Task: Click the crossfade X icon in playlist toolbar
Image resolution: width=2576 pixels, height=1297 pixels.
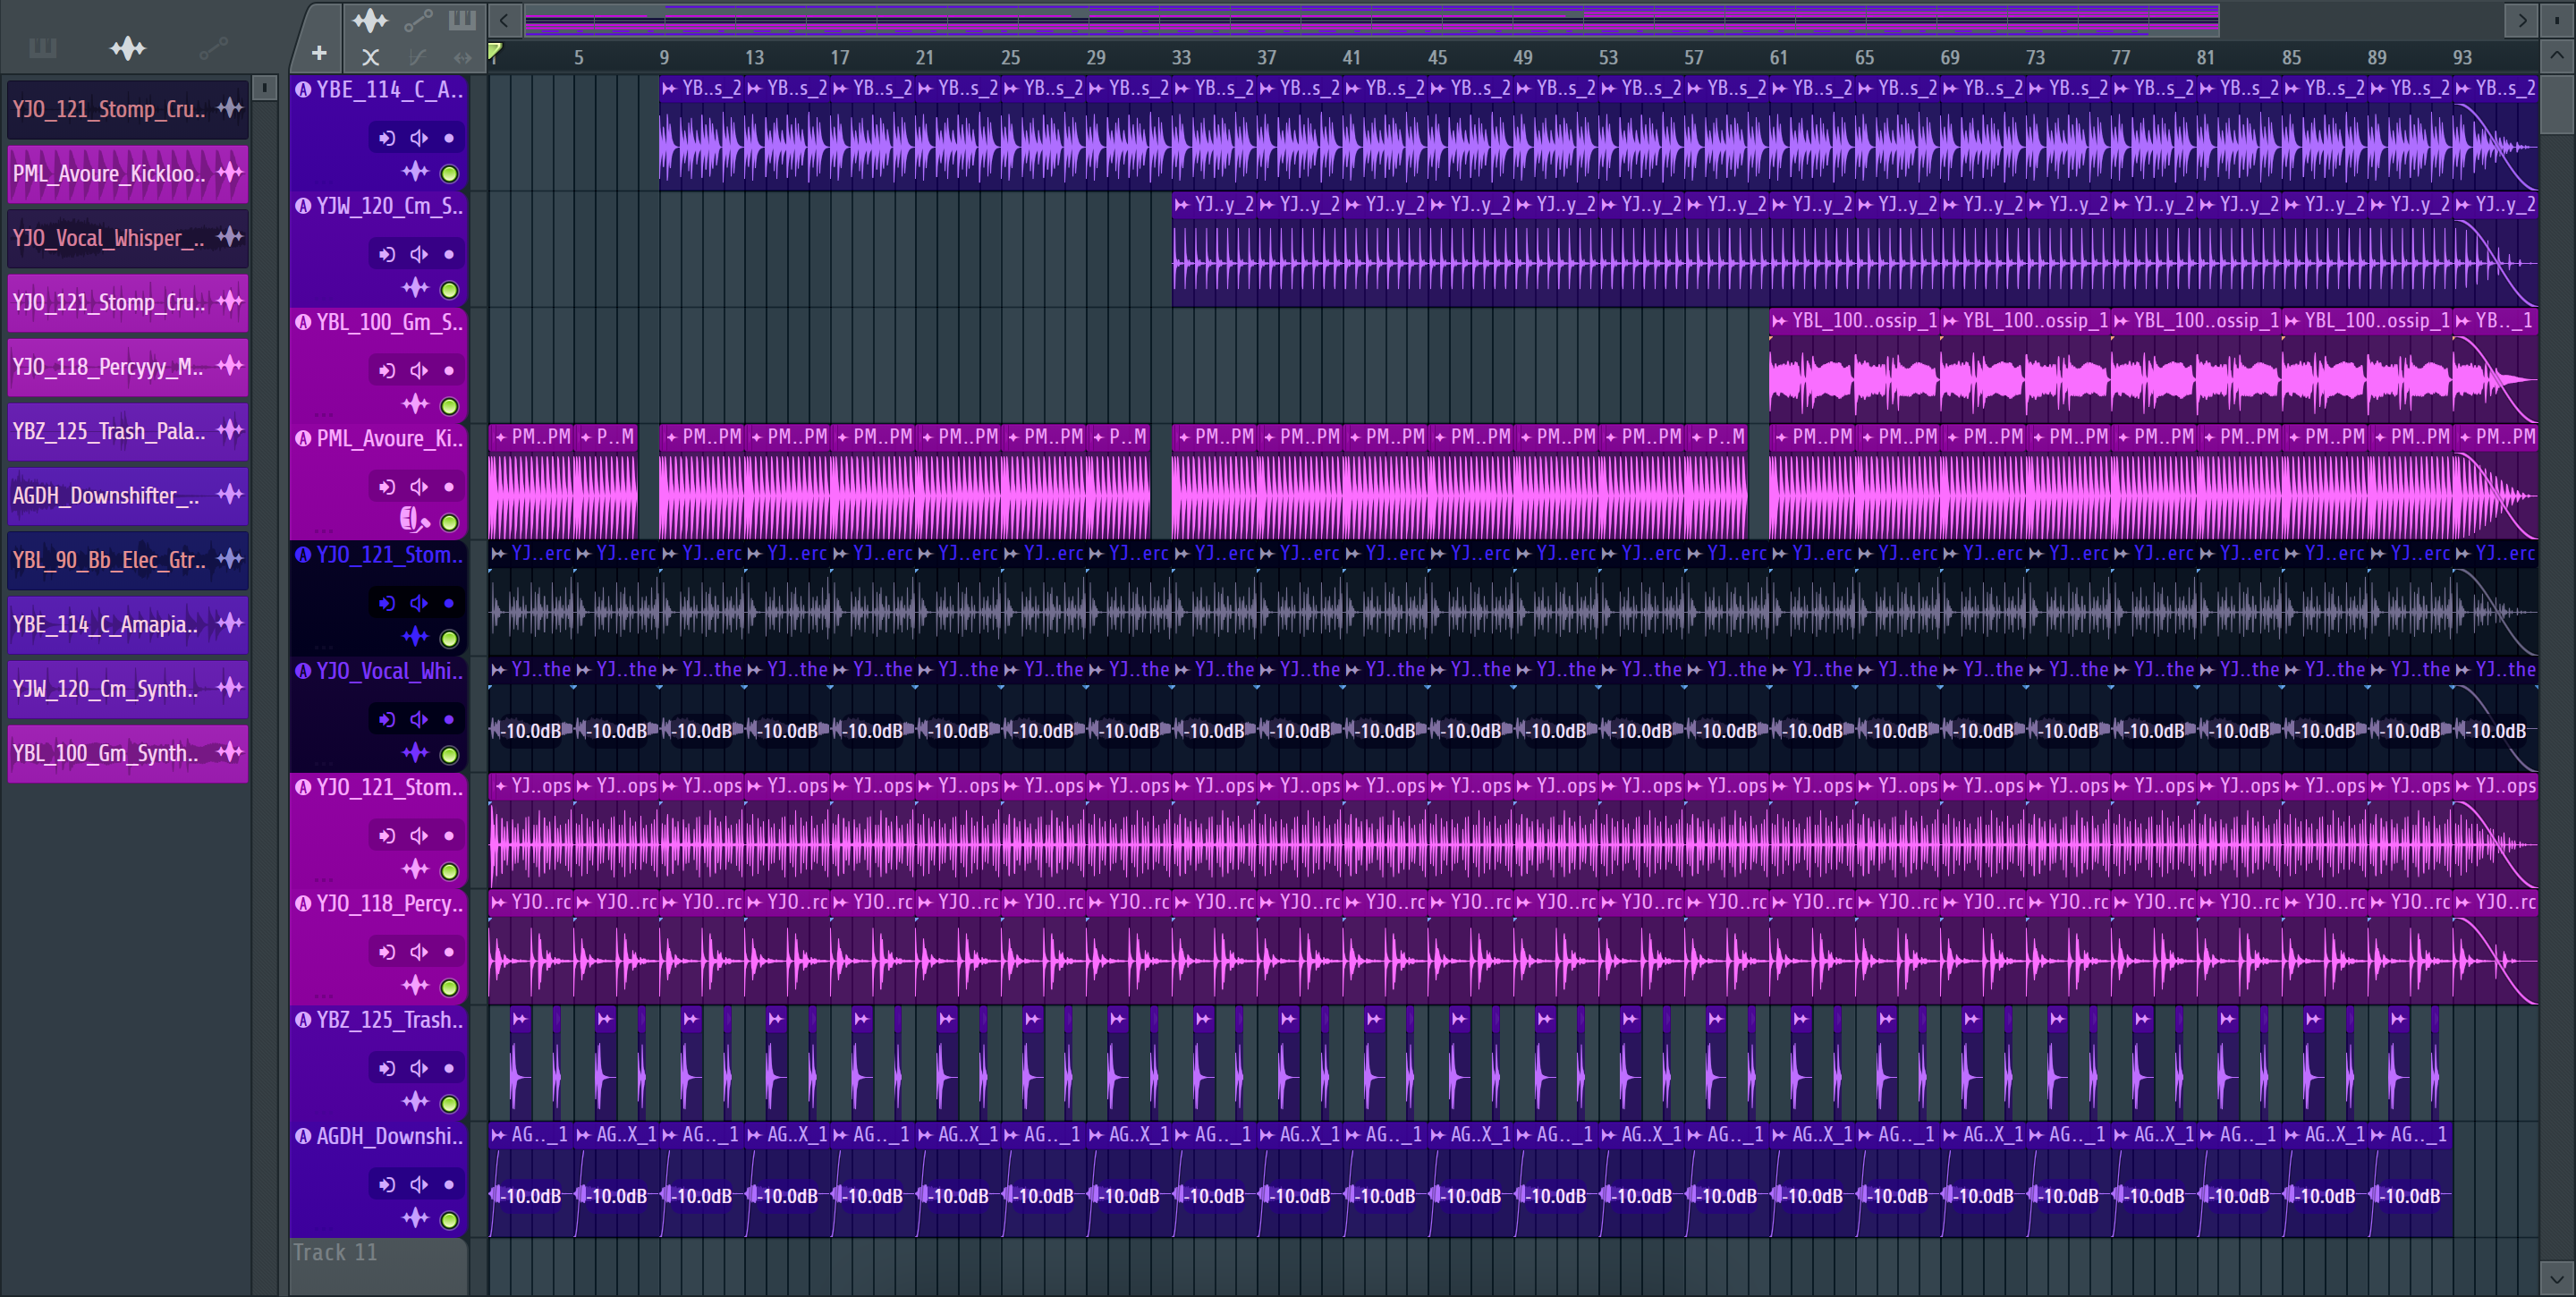Action: 370,58
